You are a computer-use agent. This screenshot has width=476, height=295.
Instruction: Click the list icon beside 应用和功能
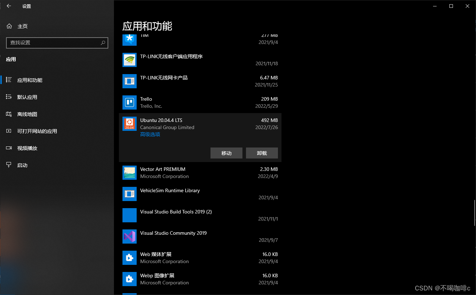(9, 80)
